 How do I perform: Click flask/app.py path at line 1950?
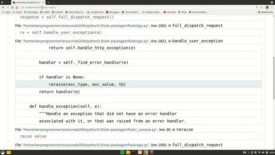click(86, 145)
